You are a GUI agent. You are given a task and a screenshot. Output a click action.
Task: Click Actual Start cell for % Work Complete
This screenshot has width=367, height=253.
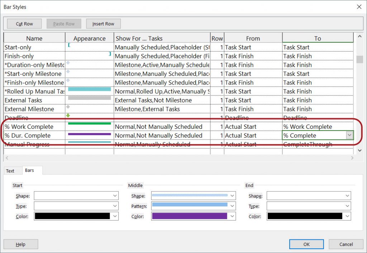(253, 127)
